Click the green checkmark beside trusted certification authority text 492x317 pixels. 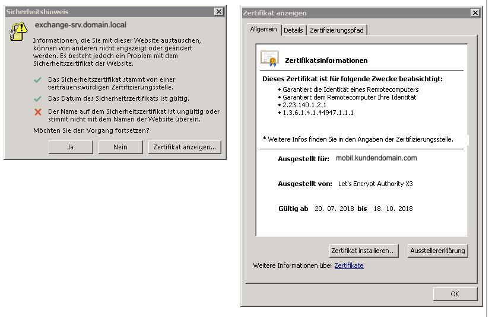[37, 80]
